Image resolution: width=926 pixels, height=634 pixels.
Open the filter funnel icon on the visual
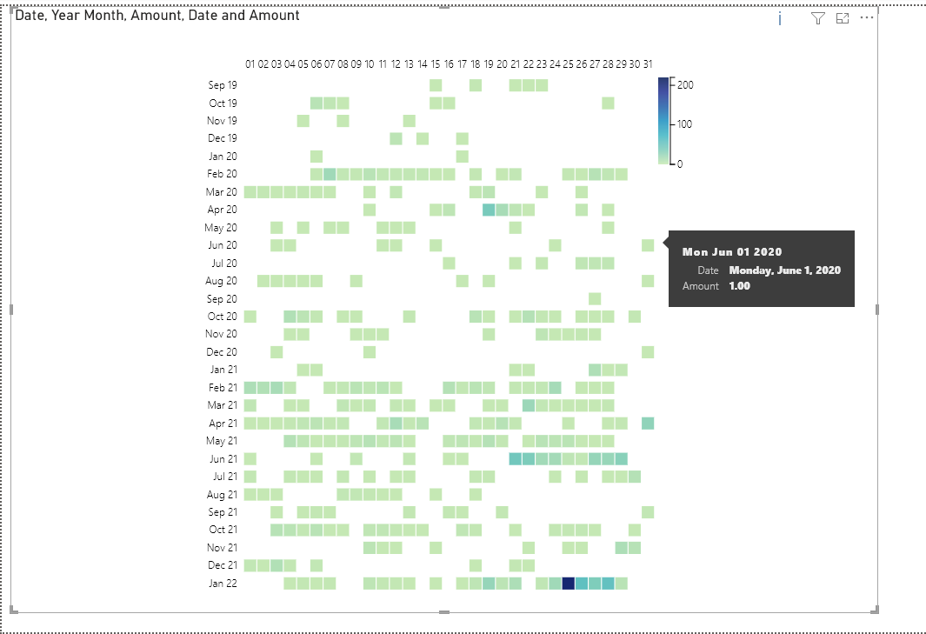[817, 18]
